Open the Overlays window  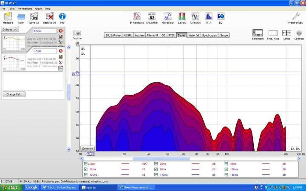point(195,17)
